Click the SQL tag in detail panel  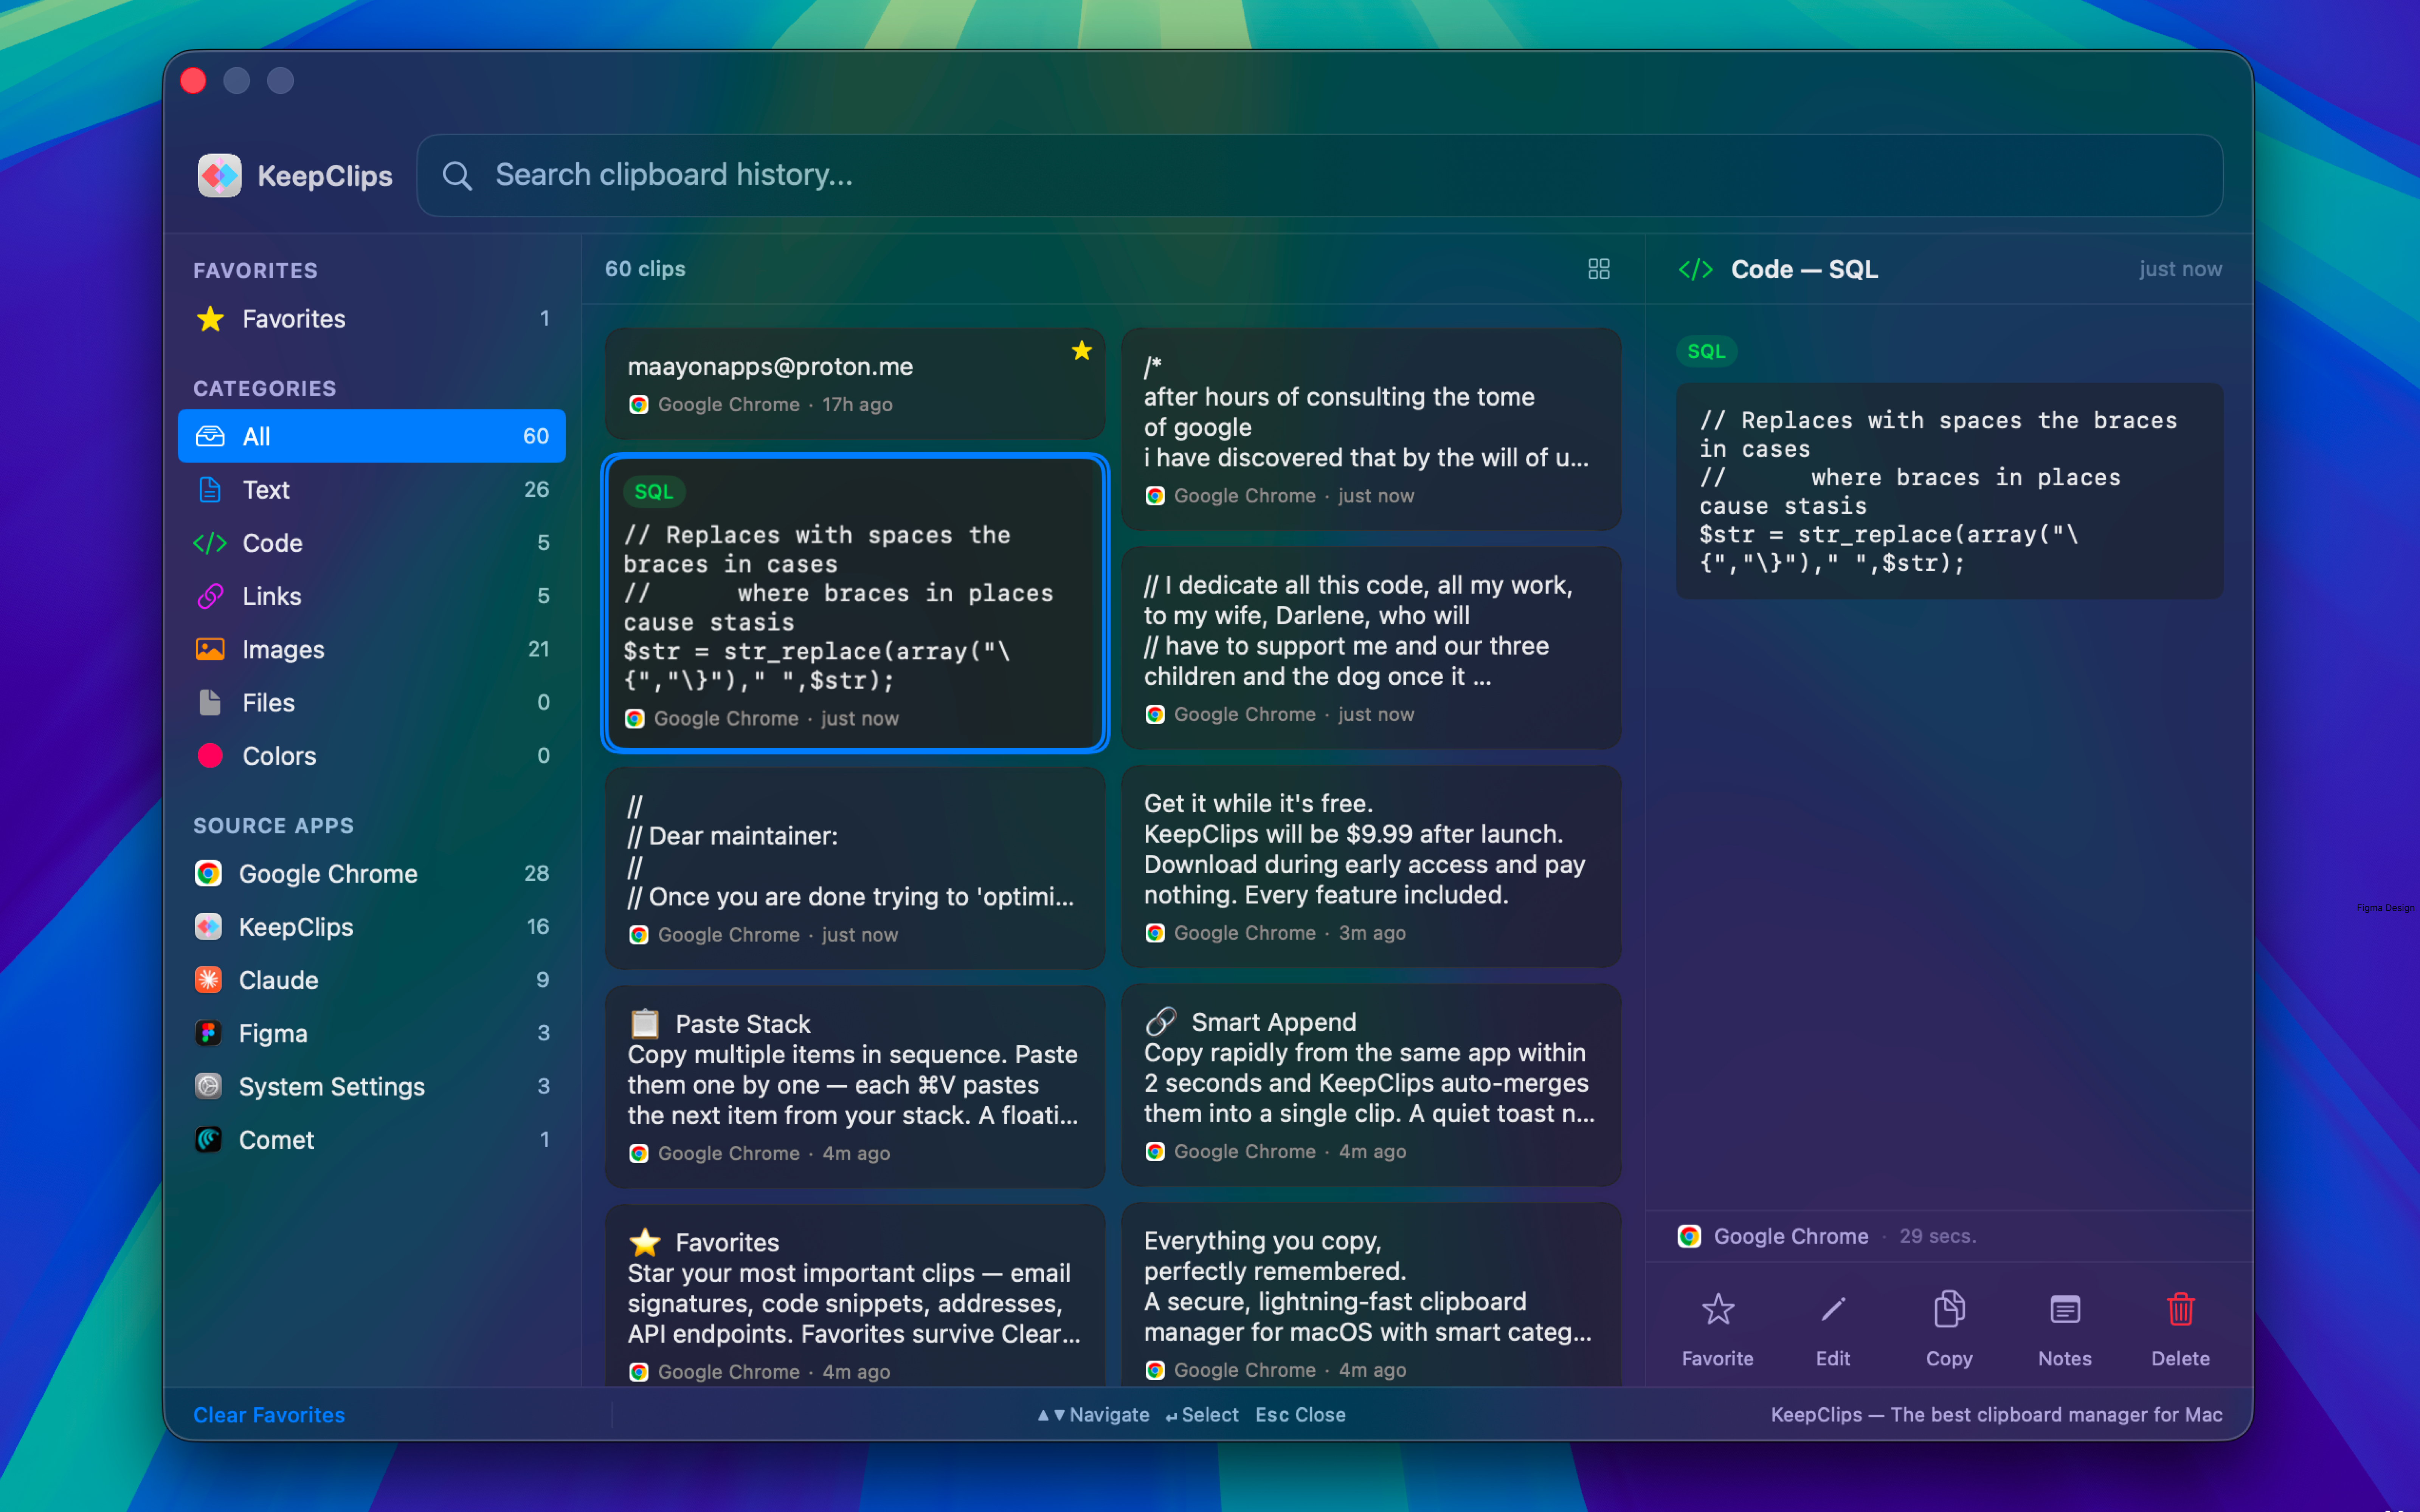tap(1706, 351)
